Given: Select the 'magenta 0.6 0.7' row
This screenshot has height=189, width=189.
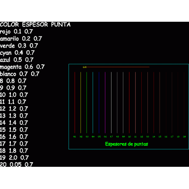Looking at the screenshot, I should pos(22,67).
